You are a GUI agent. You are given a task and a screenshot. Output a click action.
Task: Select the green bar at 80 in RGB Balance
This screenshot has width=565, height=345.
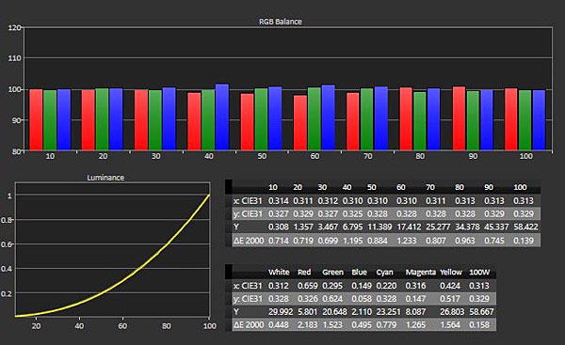(420, 121)
